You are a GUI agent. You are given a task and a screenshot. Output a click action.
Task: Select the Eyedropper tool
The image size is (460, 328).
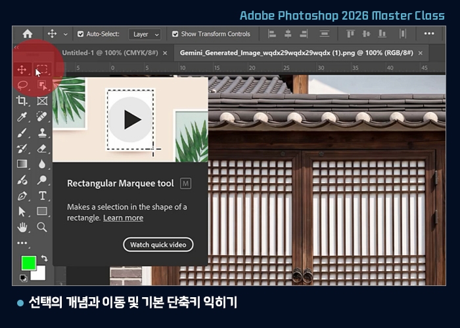[x=22, y=117]
